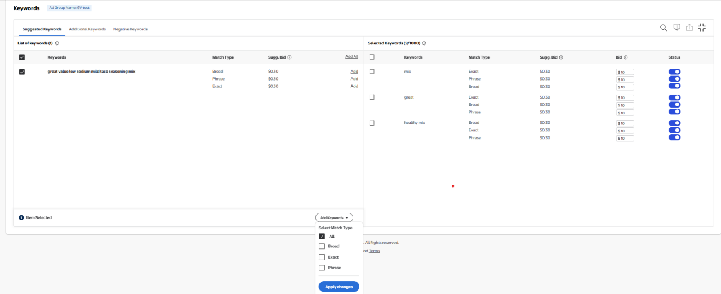Click the Add All link
The width and height of the screenshot is (721, 294).
pyautogui.click(x=351, y=57)
